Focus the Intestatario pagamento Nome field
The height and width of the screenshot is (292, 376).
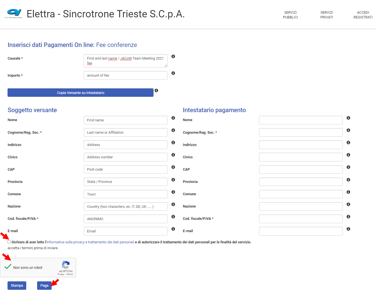click(x=301, y=120)
